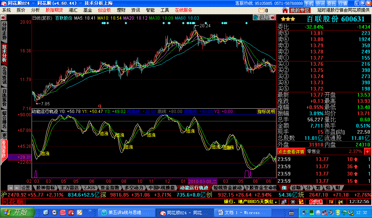The width and height of the screenshot is (372, 218).
Task: Click the speaker sound icon in status bar
Action: click(341, 202)
